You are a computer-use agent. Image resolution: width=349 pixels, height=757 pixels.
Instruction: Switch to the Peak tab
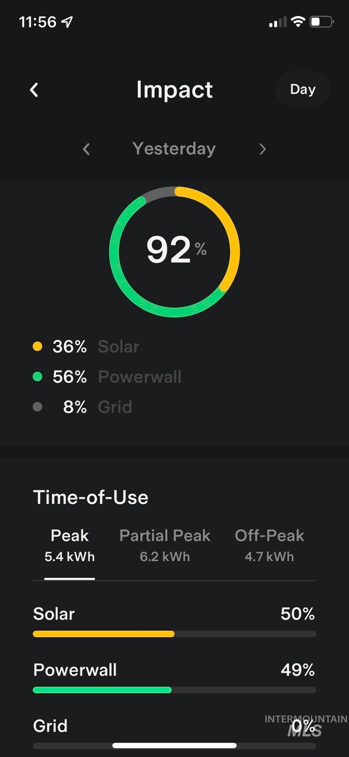(70, 545)
